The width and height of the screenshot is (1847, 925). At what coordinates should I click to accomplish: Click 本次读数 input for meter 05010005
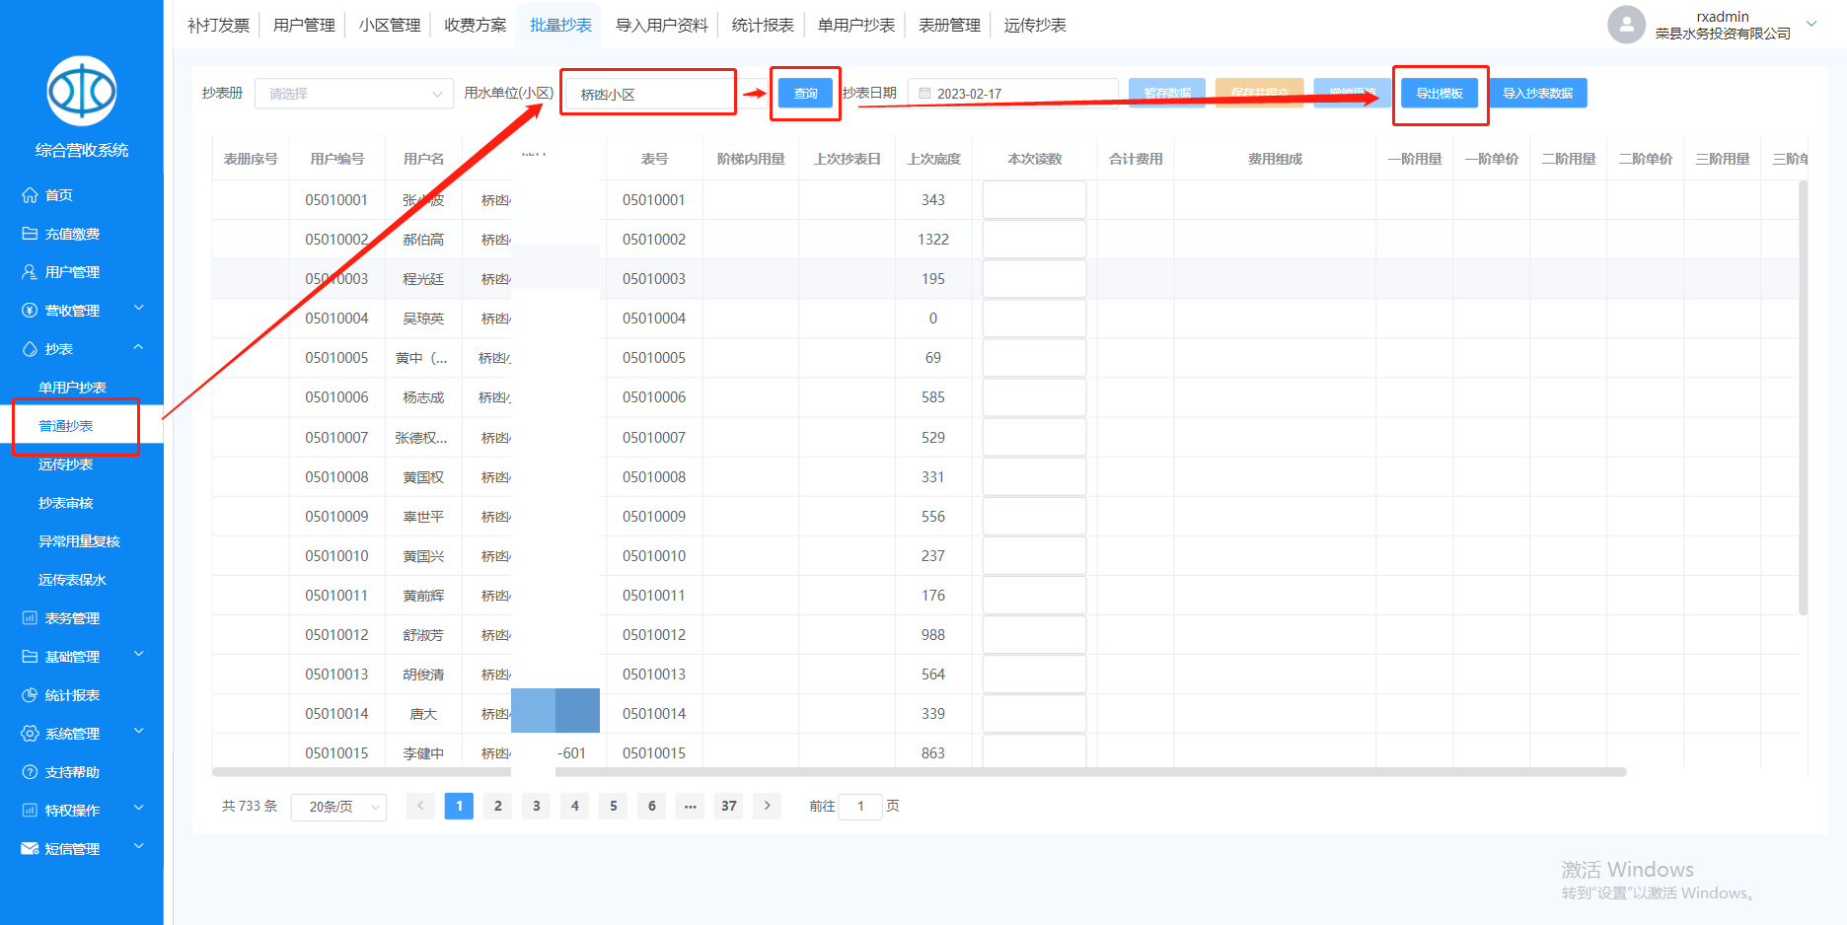[1034, 358]
